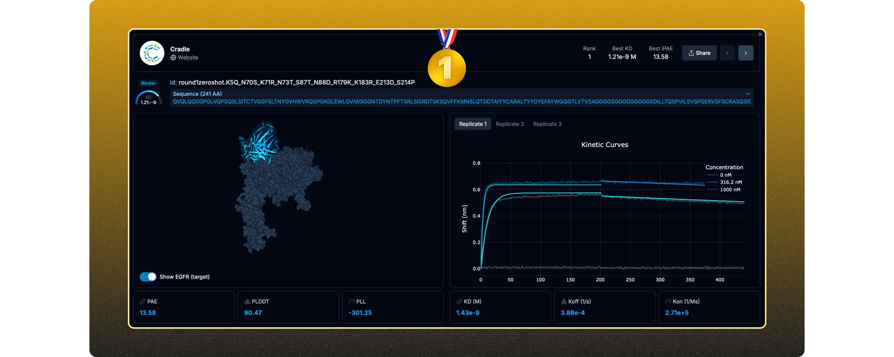Switch to the Replicate 3 tab
894x357 pixels.
pyautogui.click(x=547, y=124)
